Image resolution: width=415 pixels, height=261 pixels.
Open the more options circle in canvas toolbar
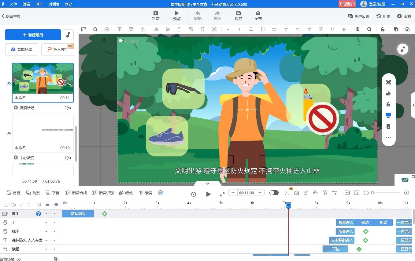[x=107, y=29]
